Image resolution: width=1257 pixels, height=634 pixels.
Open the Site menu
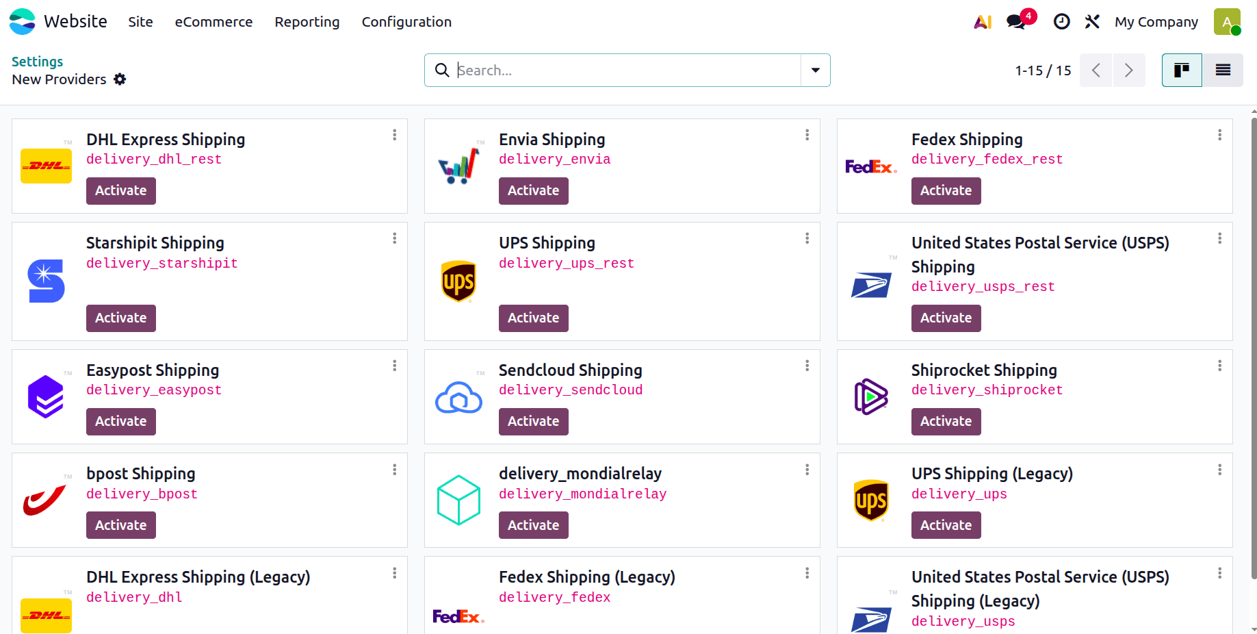click(x=140, y=22)
